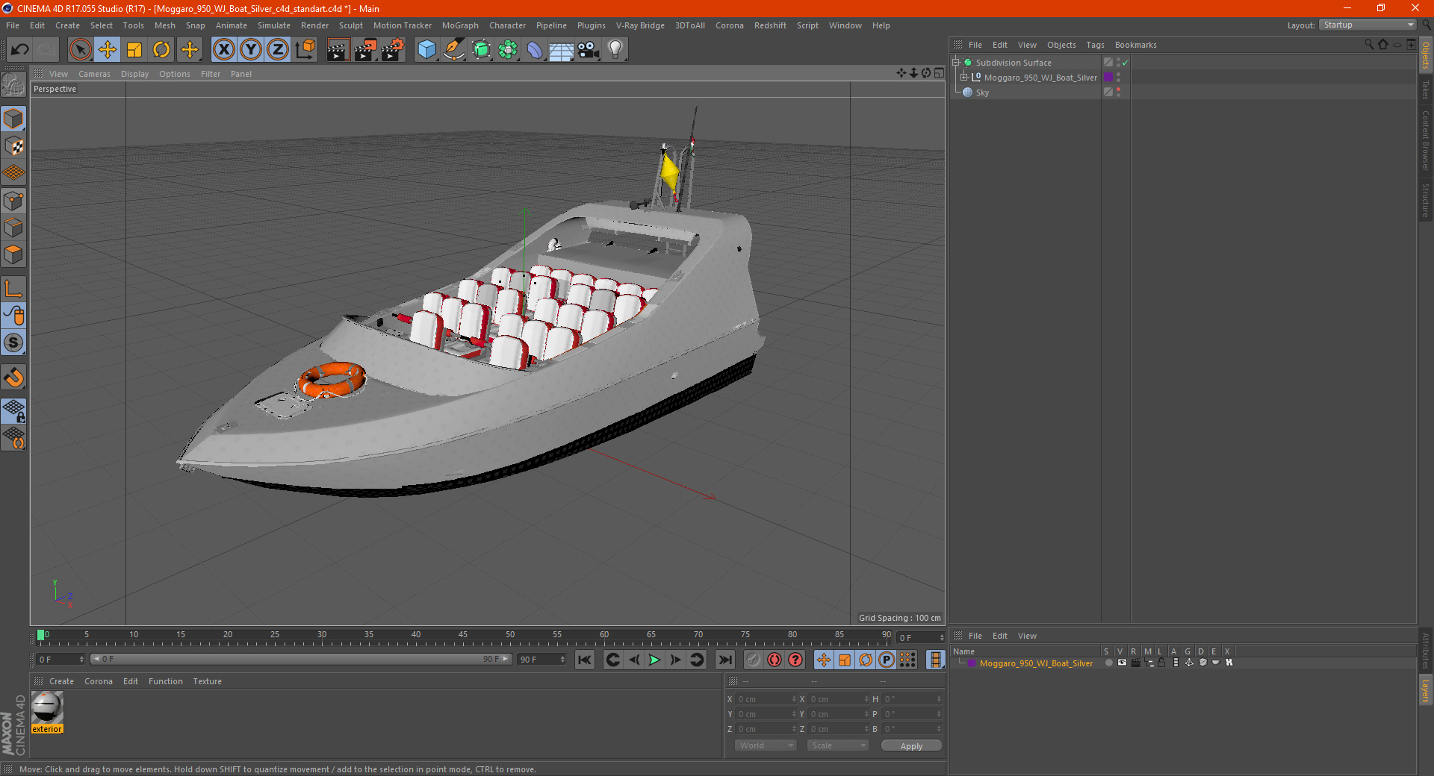Activate the Move tool
This screenshot has width=1434, height=776.
click(108, 50)
